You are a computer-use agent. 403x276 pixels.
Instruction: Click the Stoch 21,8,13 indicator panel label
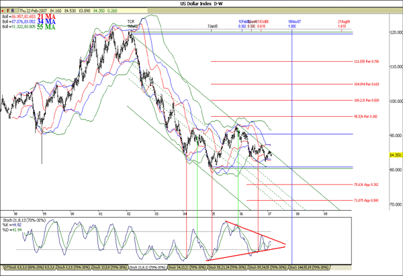(x=24, y=220)
